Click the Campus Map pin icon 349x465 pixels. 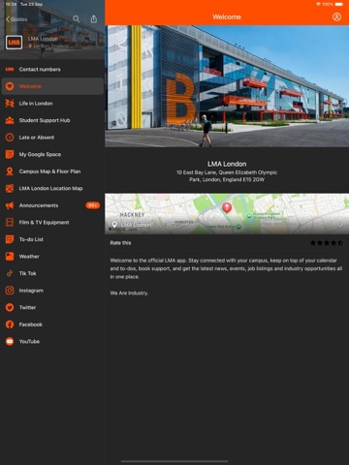click(10, 171)
